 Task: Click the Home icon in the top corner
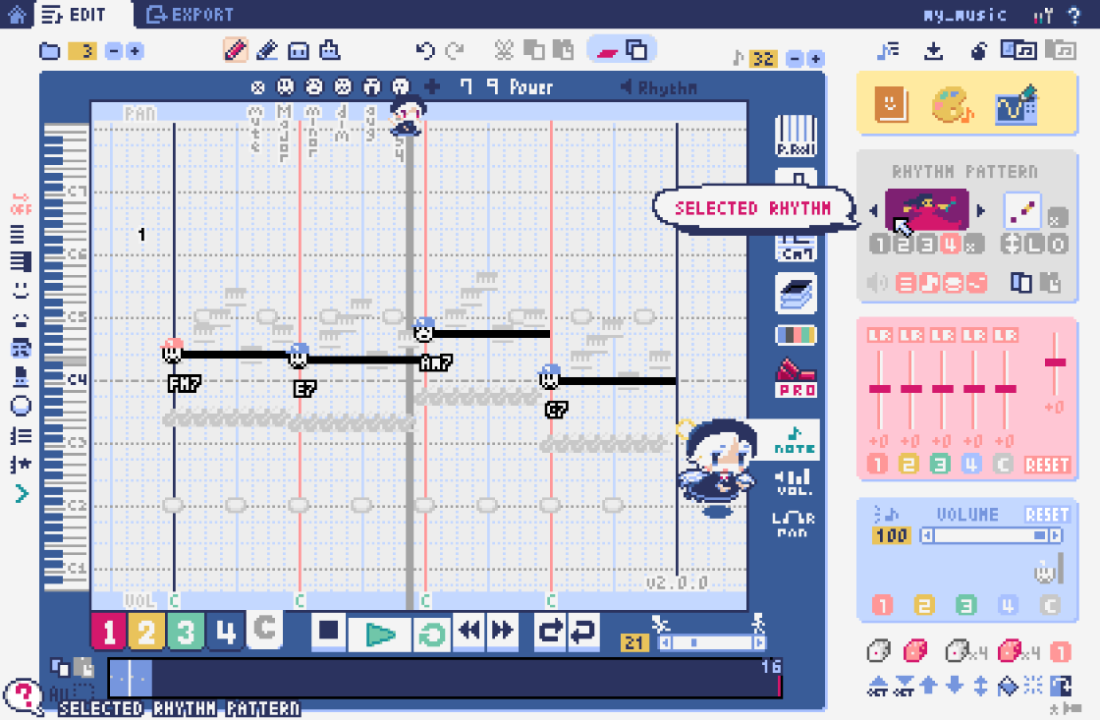17,15
